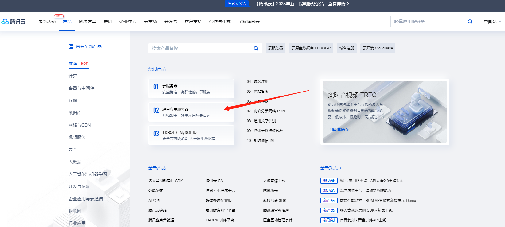The width and height of the screenshot is (505, 227).
Task: Open the 最新活动 menu
Action: tap(47, 22)
